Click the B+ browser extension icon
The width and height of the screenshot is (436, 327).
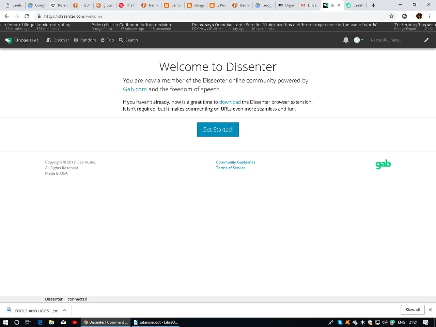405,16
